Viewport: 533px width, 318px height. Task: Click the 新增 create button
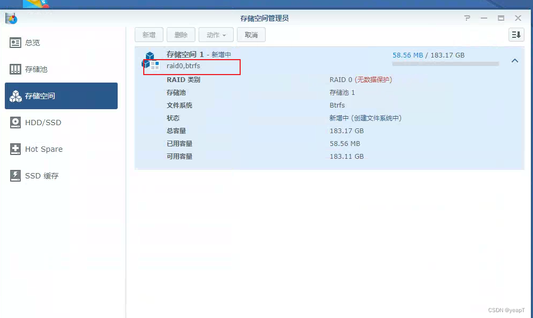pos(149,35)
